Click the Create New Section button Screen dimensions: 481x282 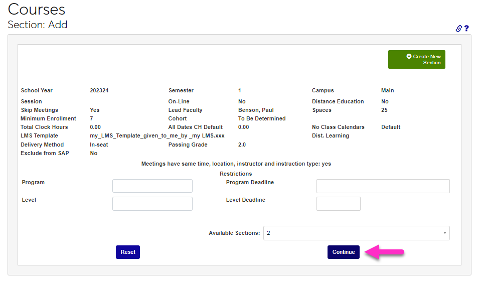(x=417, y=60)
